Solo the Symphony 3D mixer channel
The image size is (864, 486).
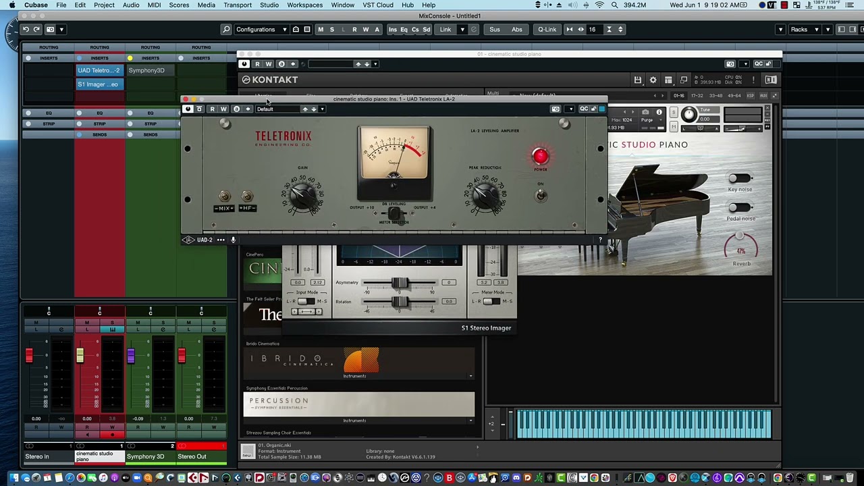click(163, 323)
